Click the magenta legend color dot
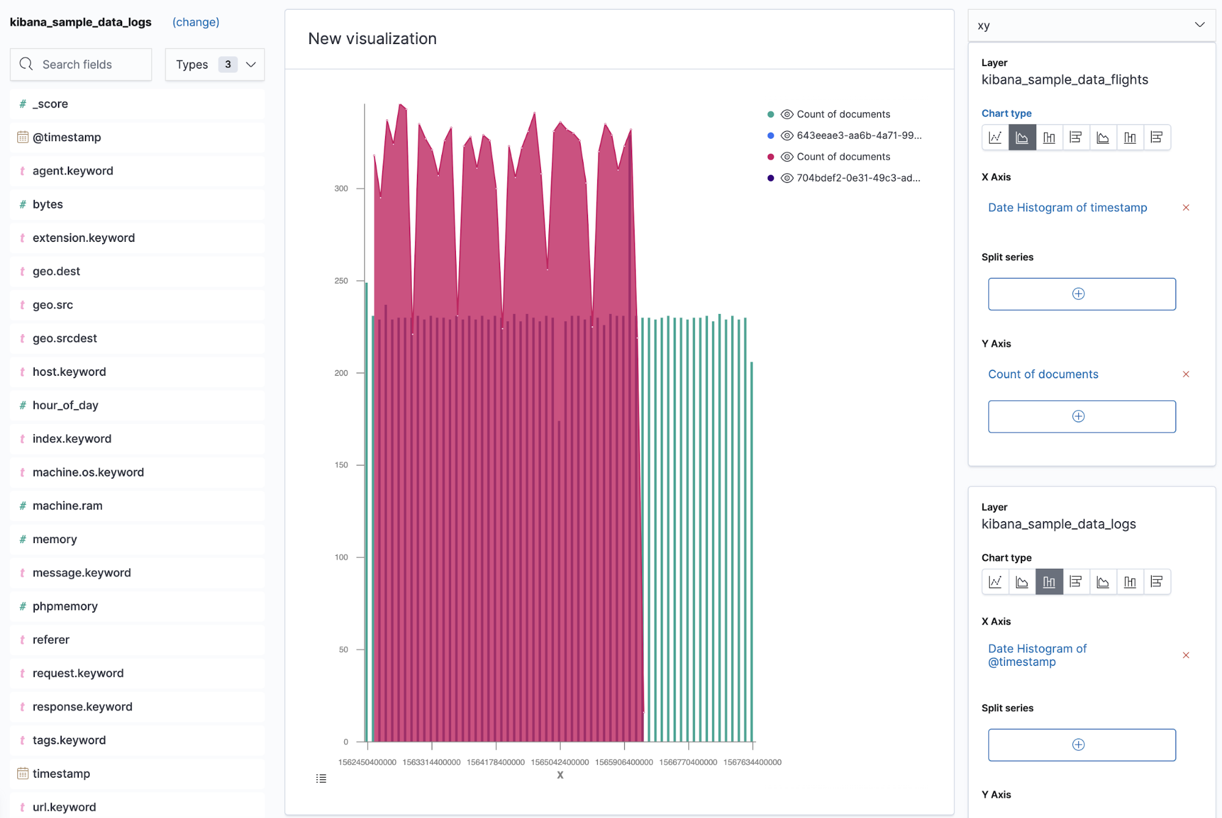This screenshot has width=1222, height=818. (x=771, y=157)
